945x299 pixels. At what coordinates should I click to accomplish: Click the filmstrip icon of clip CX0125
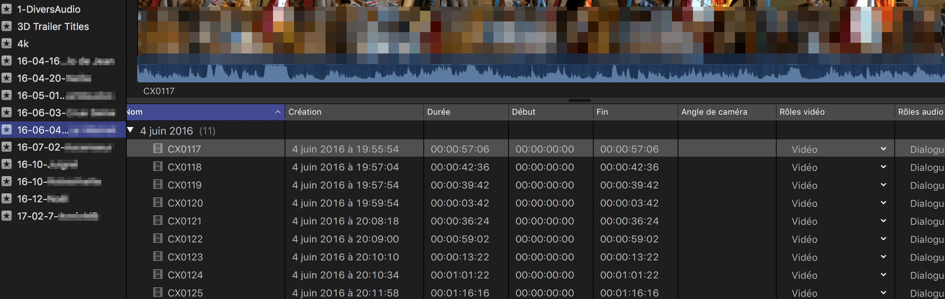click(x=158, y=292)
